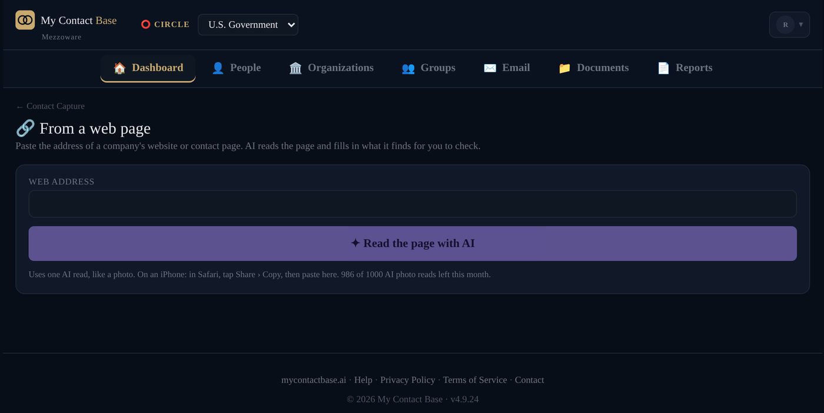Open the mycontactbase.ai footer link
The image size is (824, 413).
point(314,380)
